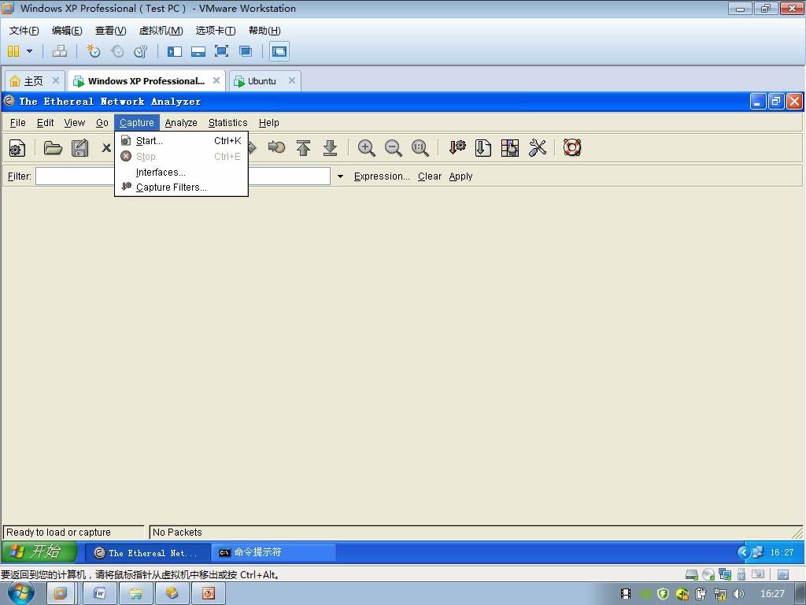The height and width of the screenshot is (605, 806).
Task: Open VMware snapshot manager icon
Action: (140, 51)
